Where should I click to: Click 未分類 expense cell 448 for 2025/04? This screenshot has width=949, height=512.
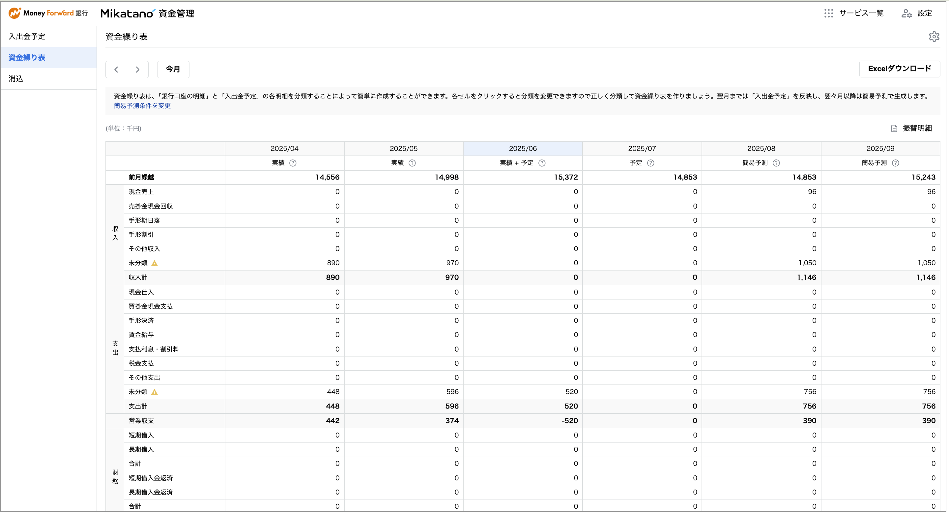284,392
